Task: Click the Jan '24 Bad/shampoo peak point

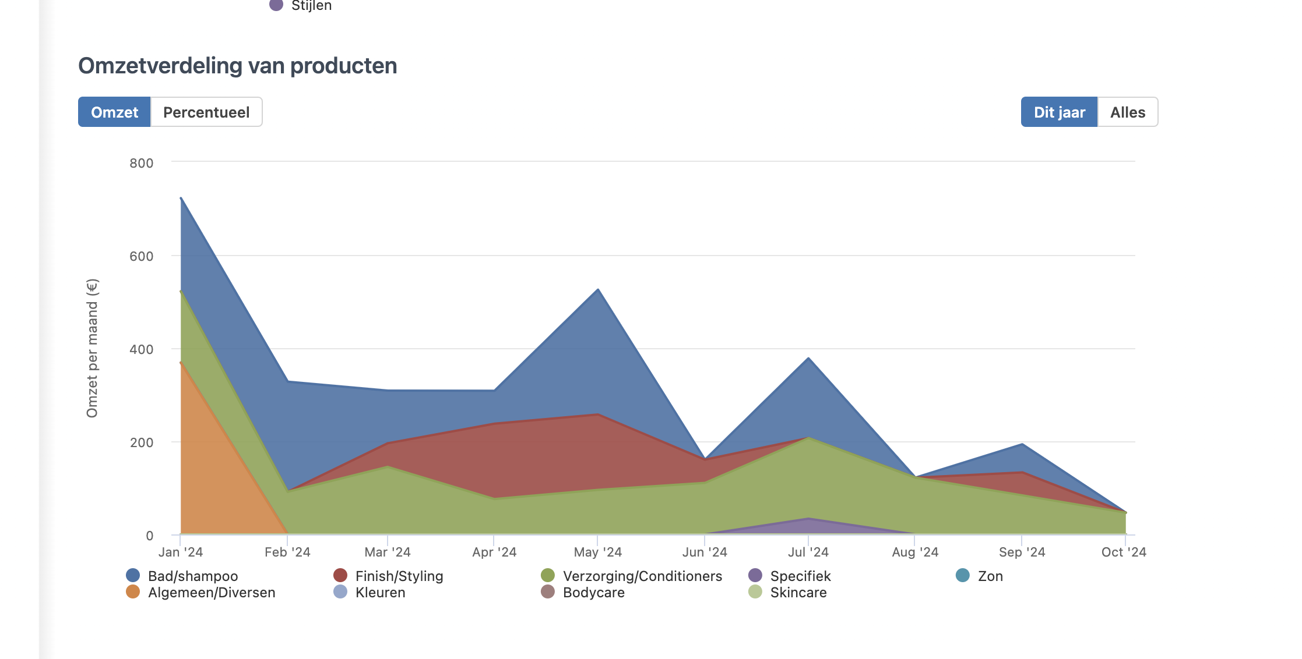Action: point(181,199)
